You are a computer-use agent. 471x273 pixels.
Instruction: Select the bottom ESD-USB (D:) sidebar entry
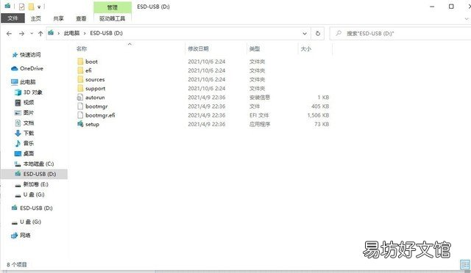36,208
